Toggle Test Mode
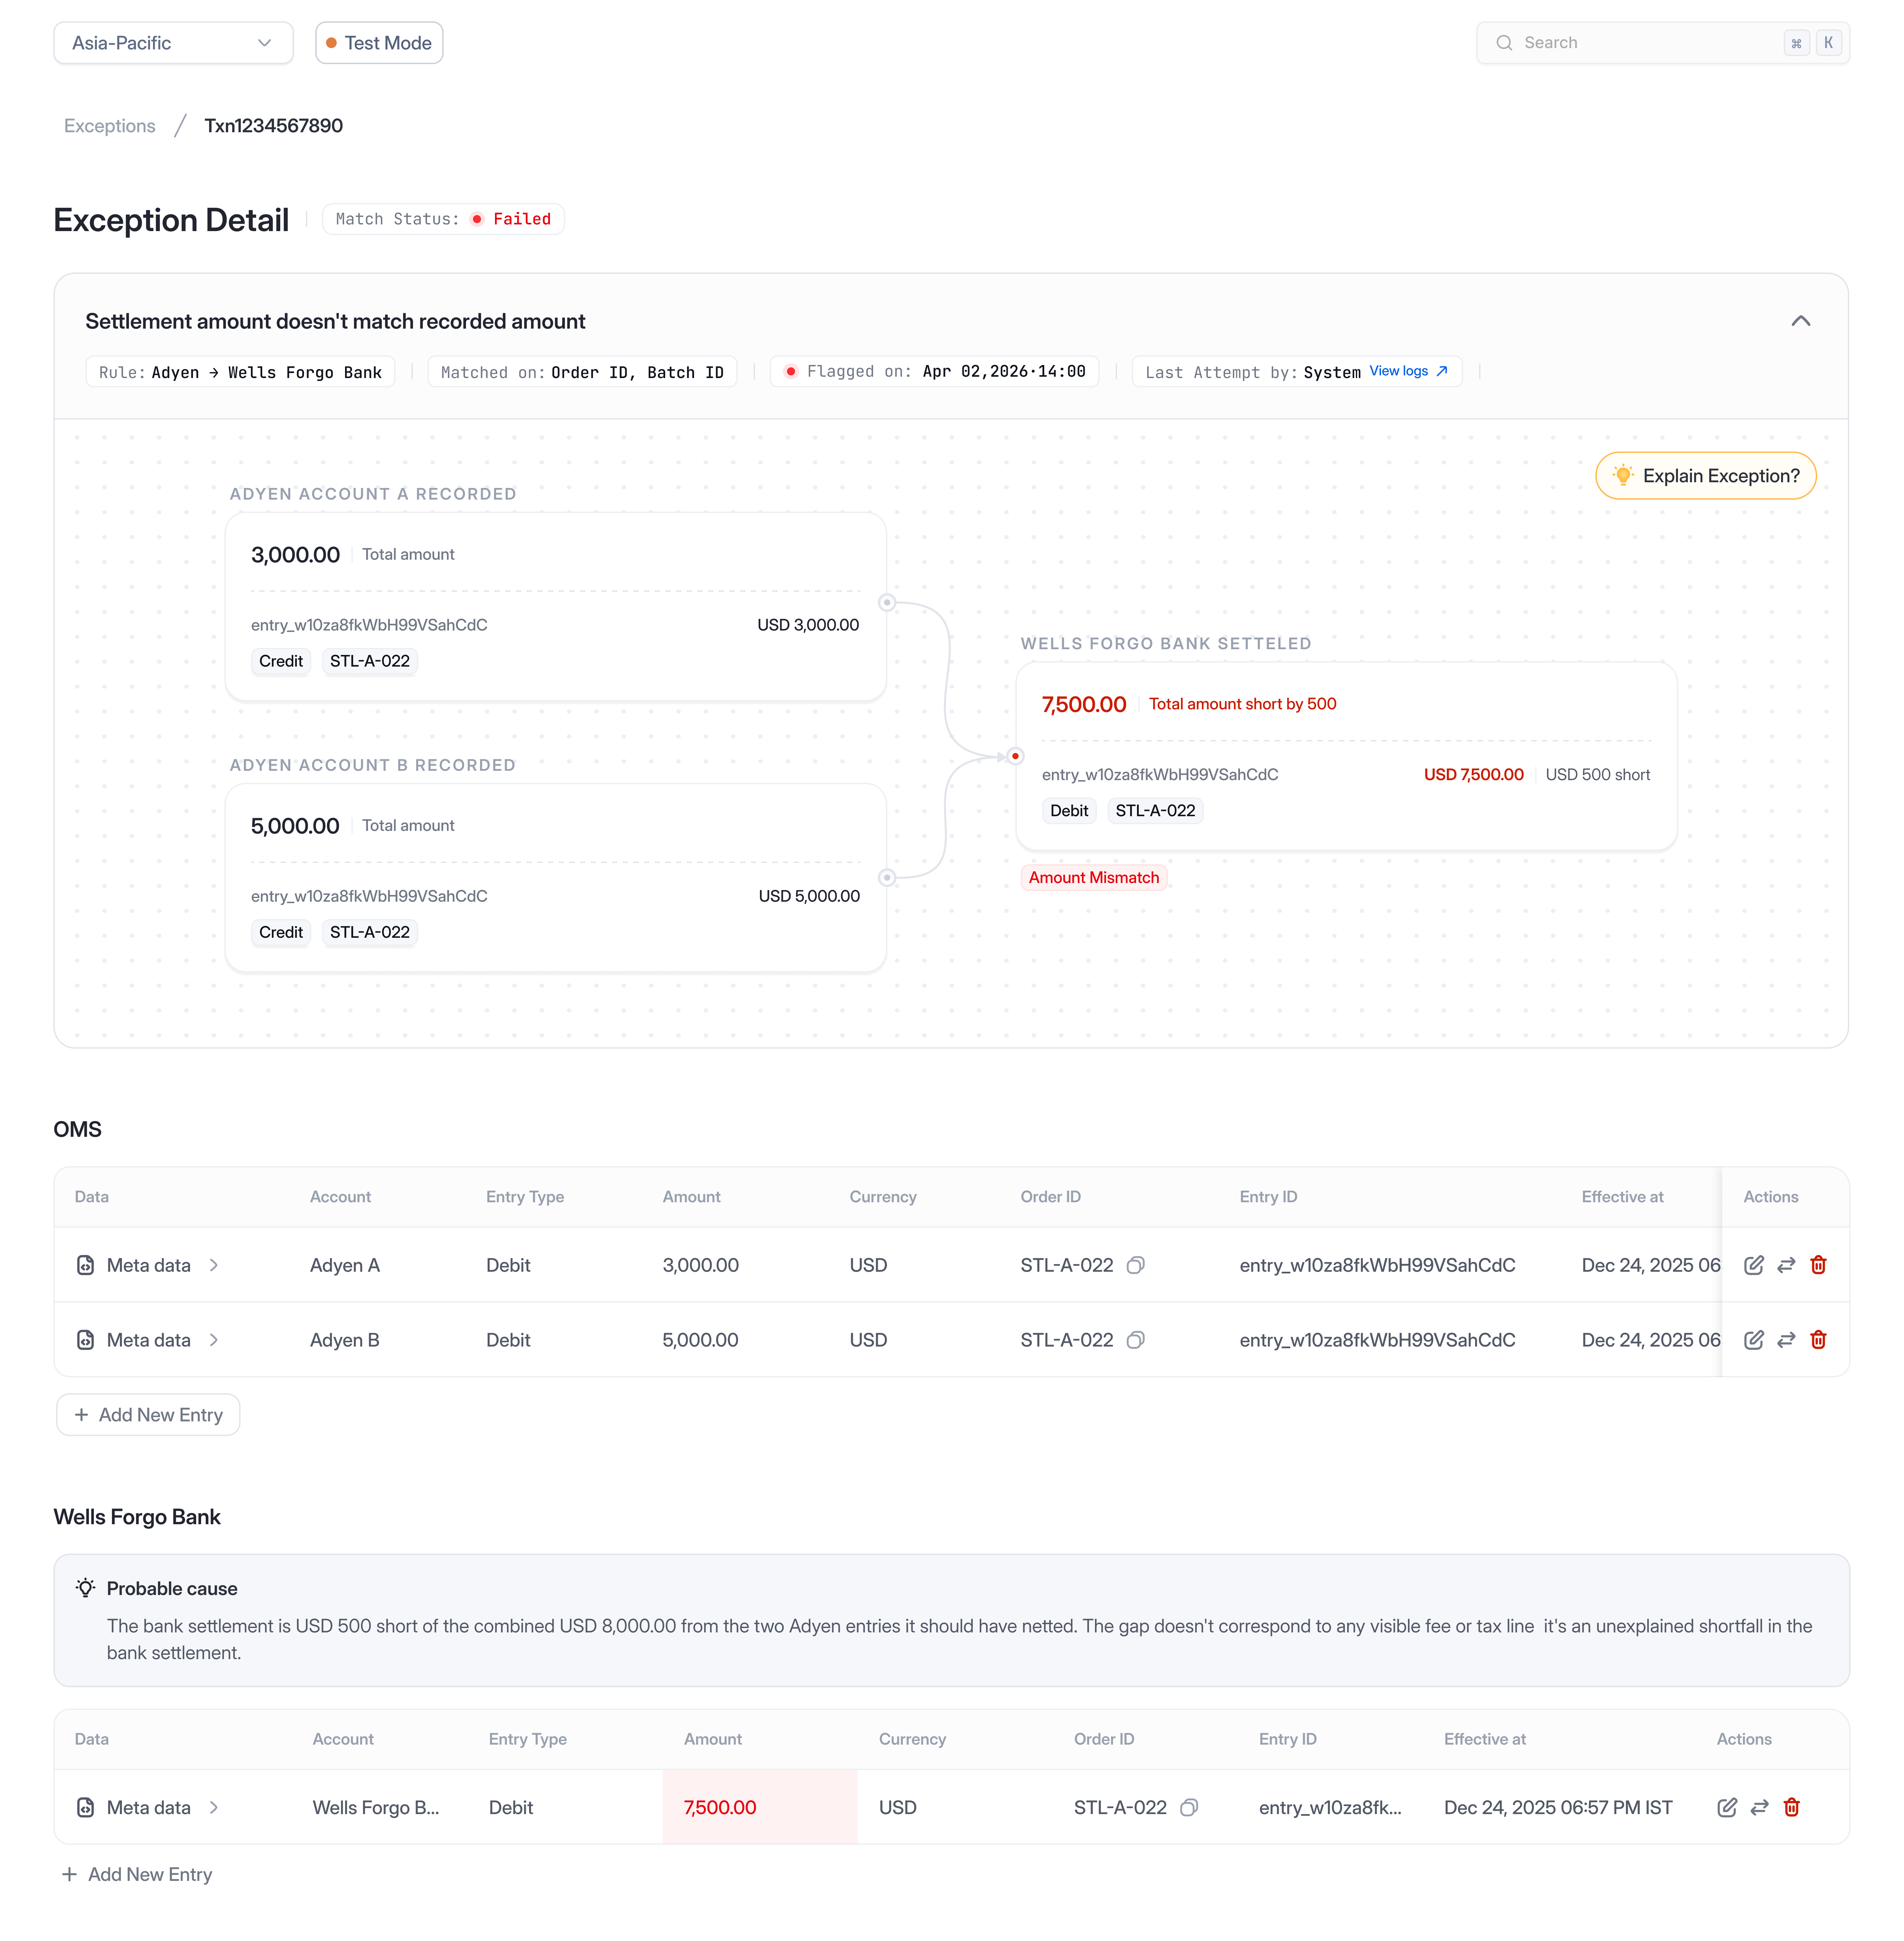 pos(379,43)
